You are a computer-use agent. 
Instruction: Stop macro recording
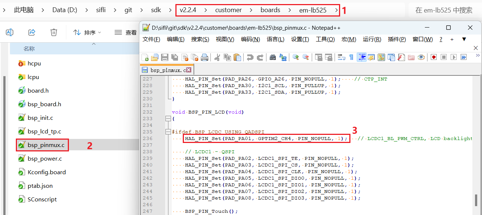[x=444, y=57]
